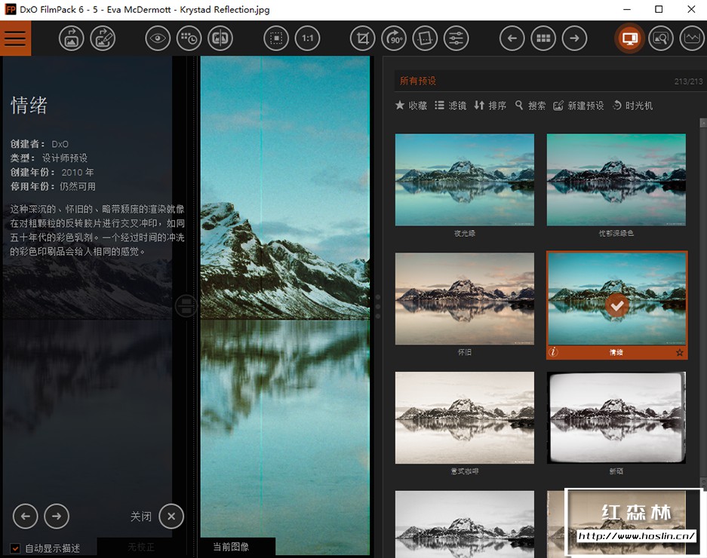Go to previous image arrow in toolbar

512,38
